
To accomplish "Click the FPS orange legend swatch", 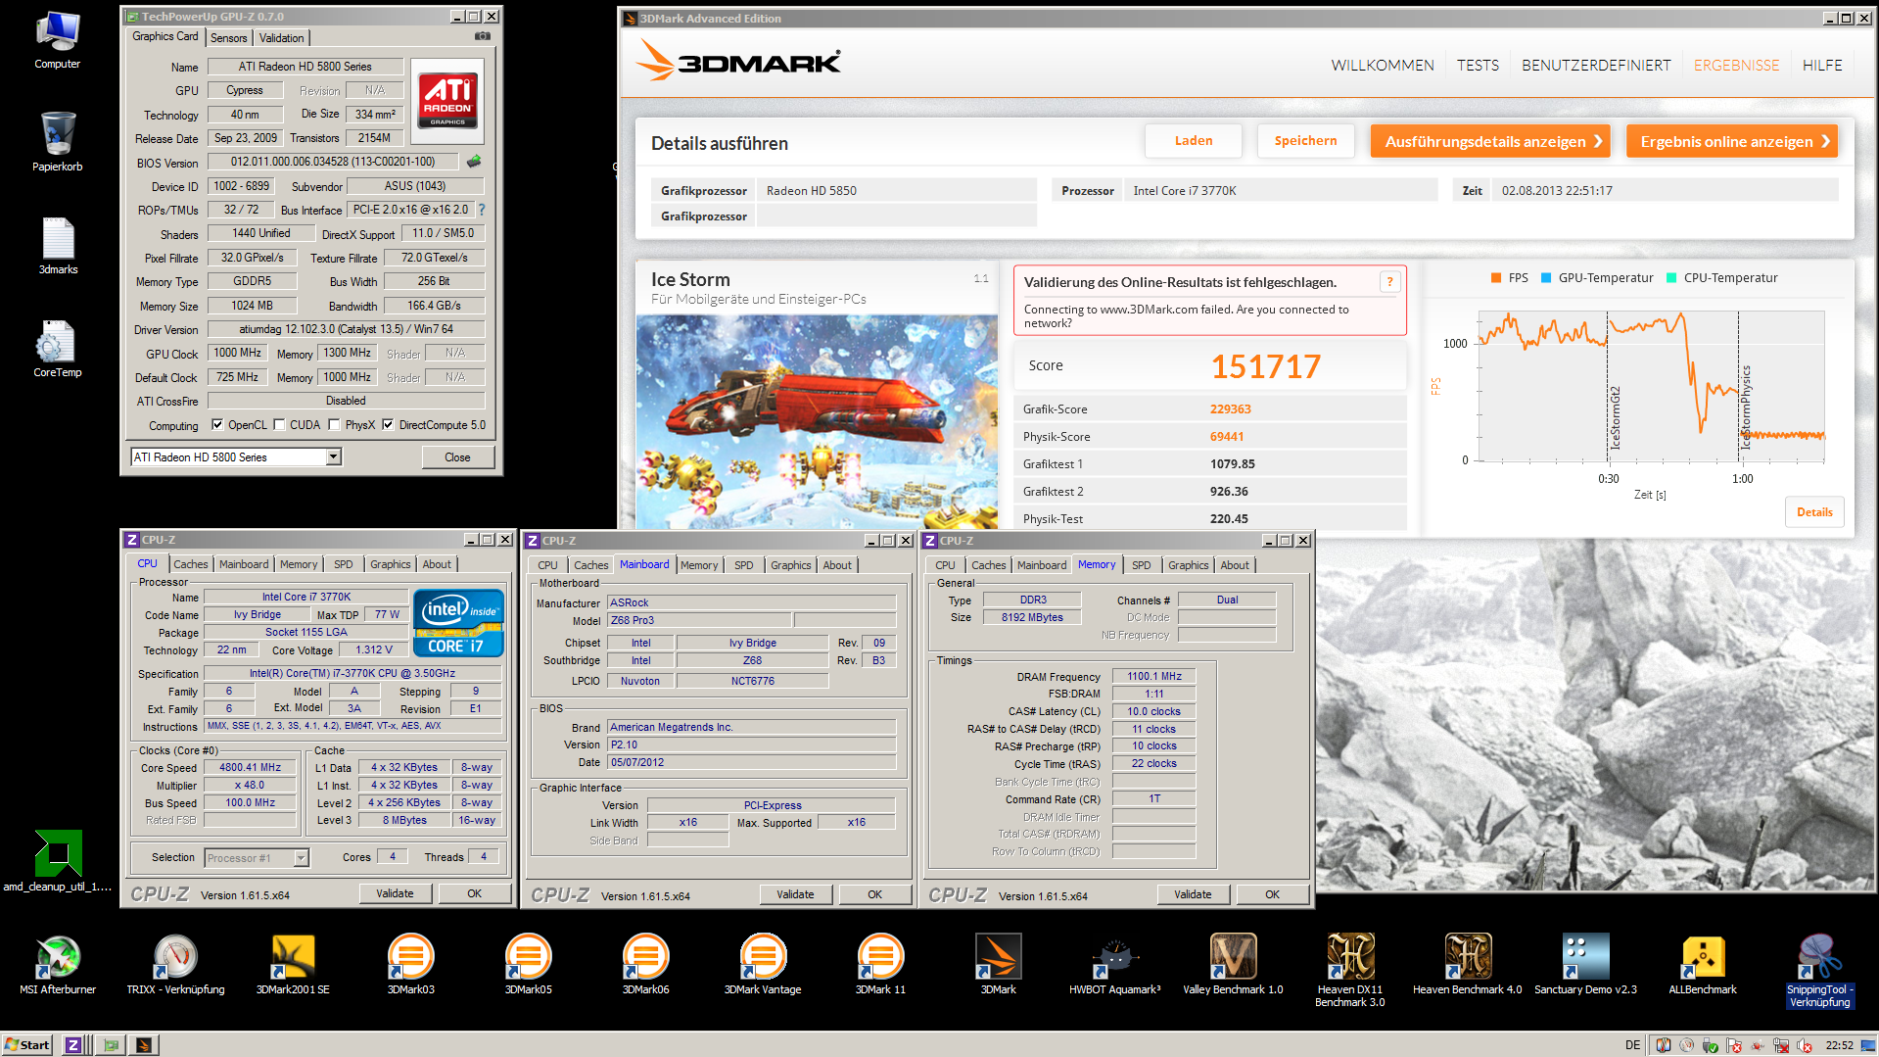I will (1496, 278).
